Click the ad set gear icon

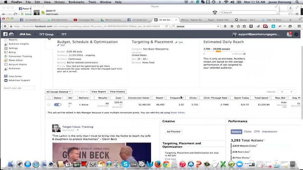(x=49, y=39)
